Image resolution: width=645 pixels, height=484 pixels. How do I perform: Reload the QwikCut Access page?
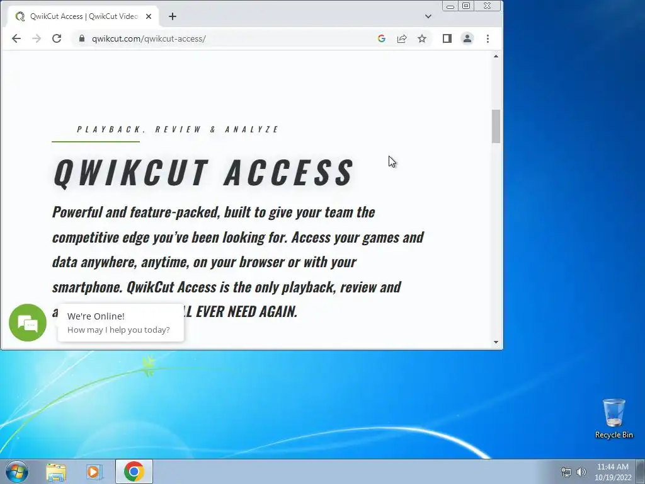[57, 38]
